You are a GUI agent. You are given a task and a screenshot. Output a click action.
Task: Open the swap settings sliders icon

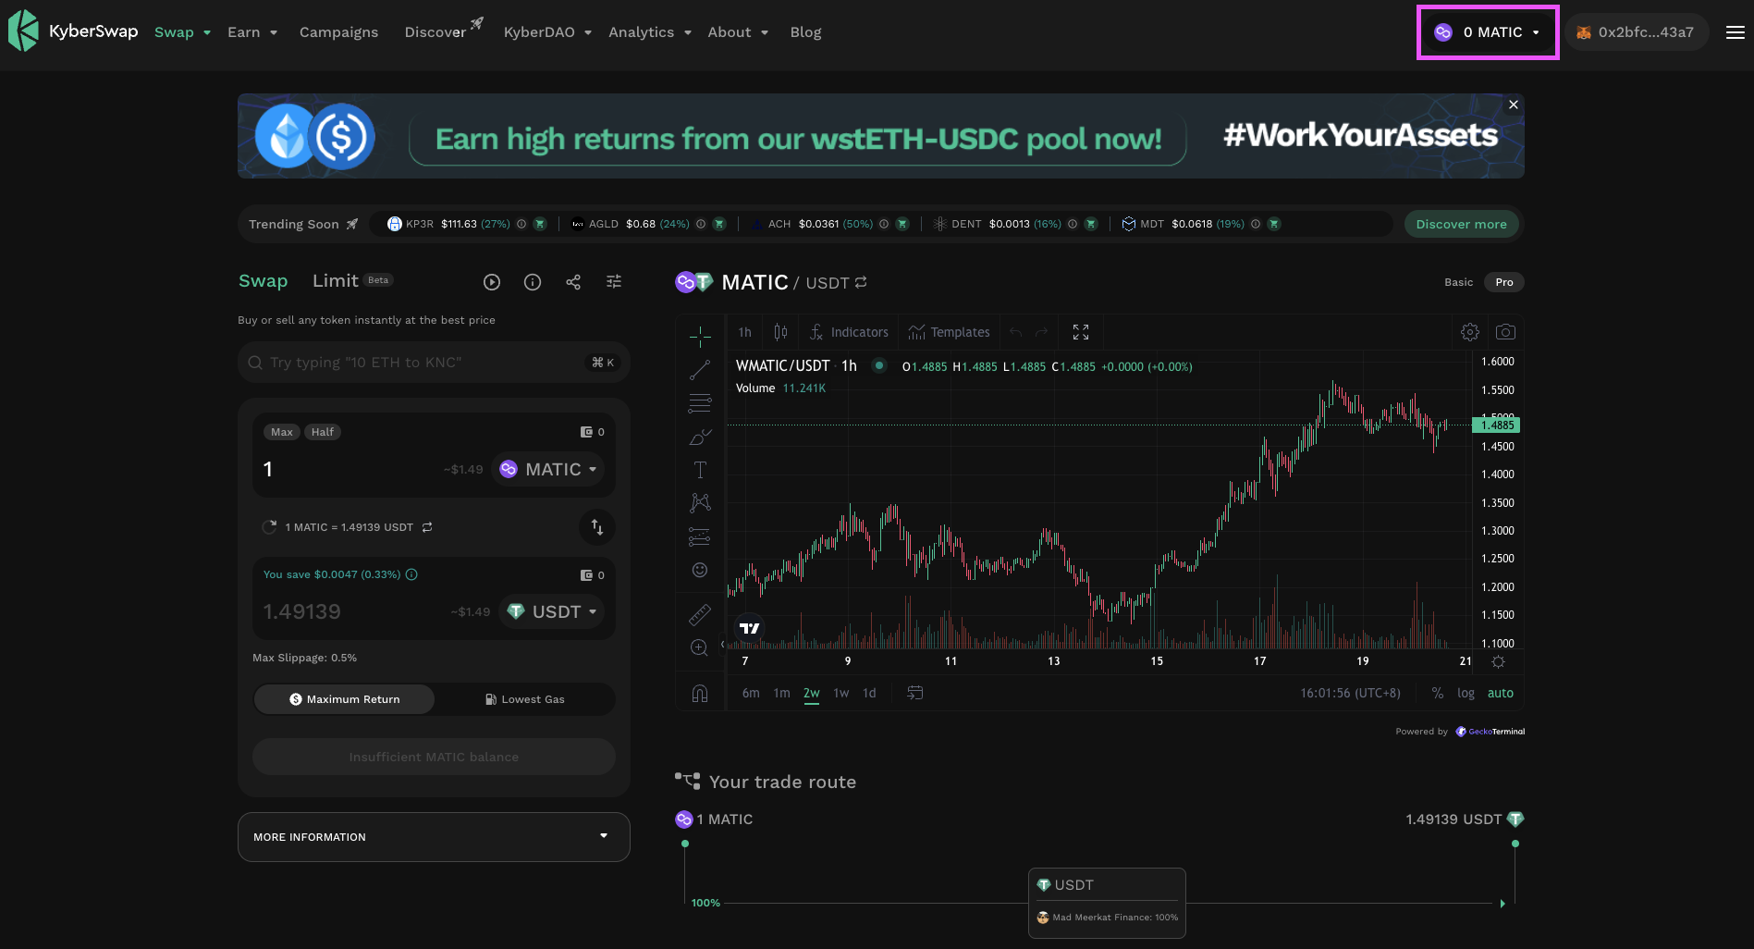coord(614,282)
